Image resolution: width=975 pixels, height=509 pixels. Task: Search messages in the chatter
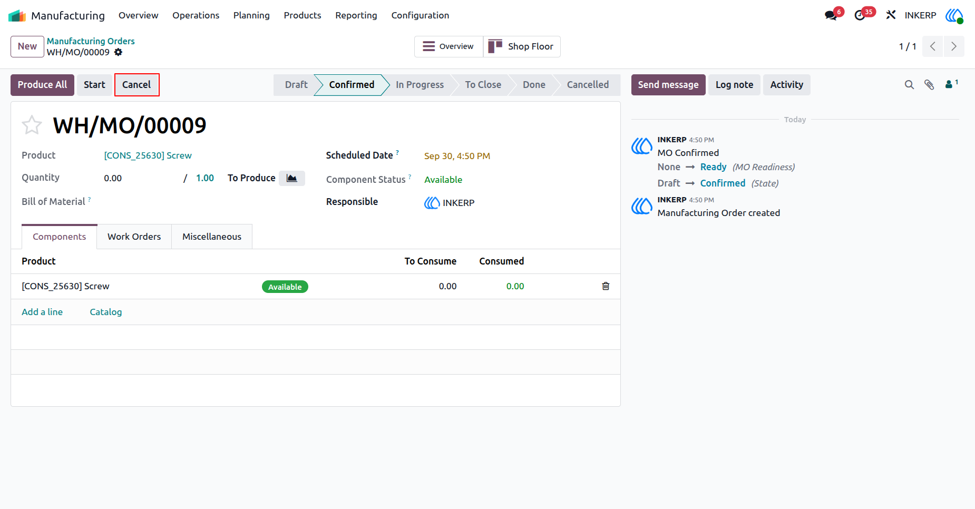click(909, 84)
